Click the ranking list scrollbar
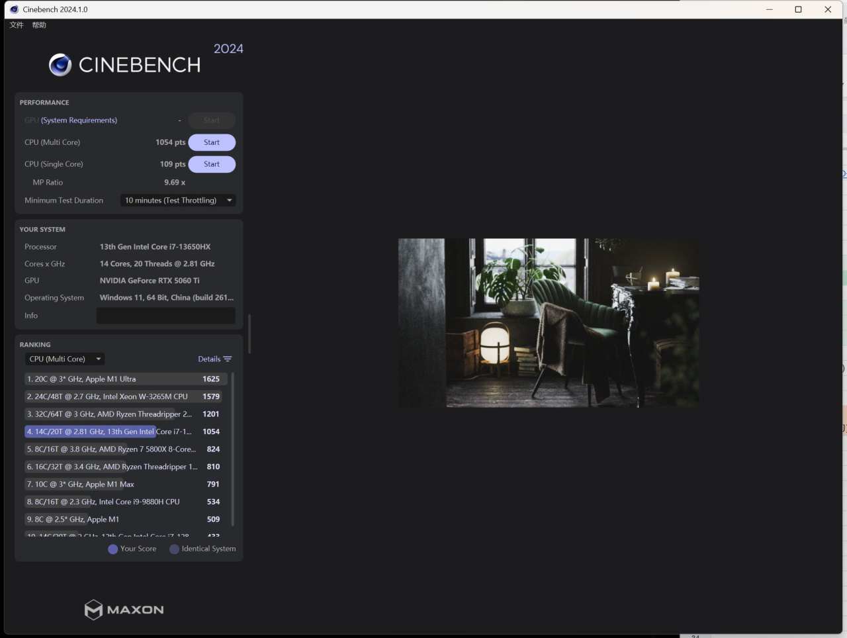Screen dimensions: 847x638 click(x=233, y=450)
